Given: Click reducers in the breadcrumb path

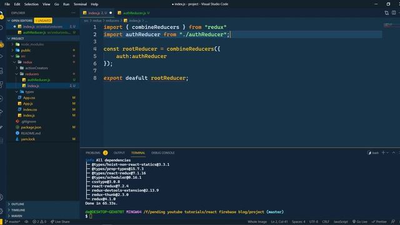Looking at the screenshot, I should (x=112, y=21).
